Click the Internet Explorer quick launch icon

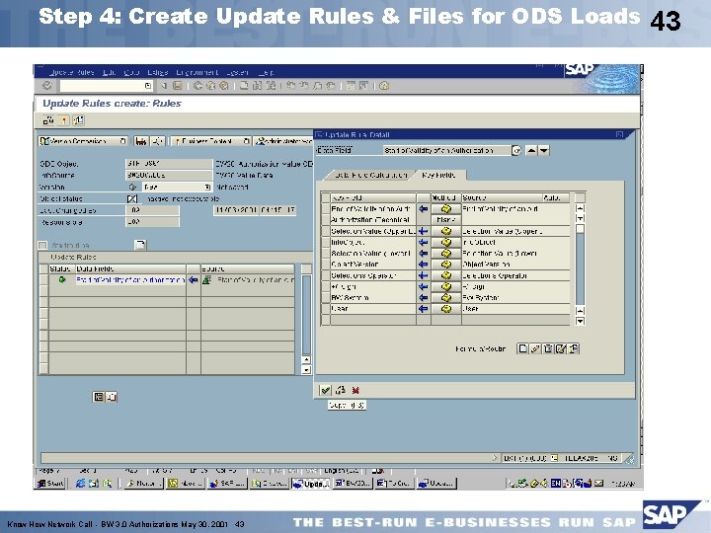pyautogui.click(x=80, y=484)
